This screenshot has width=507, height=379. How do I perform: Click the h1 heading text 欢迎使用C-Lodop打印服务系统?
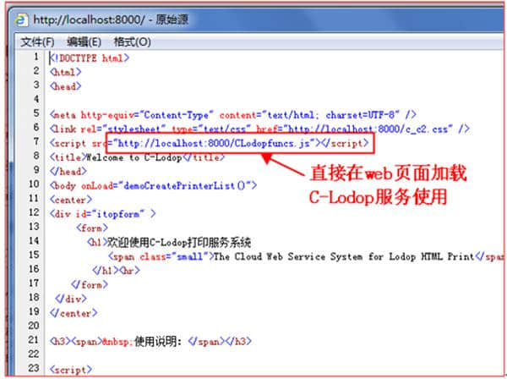tap(179, 242)
